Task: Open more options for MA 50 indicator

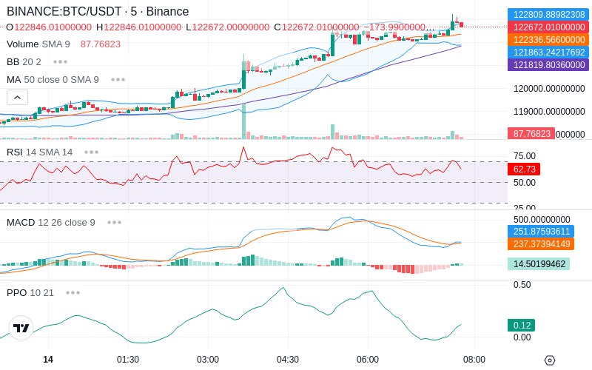Action: (118, 80)
